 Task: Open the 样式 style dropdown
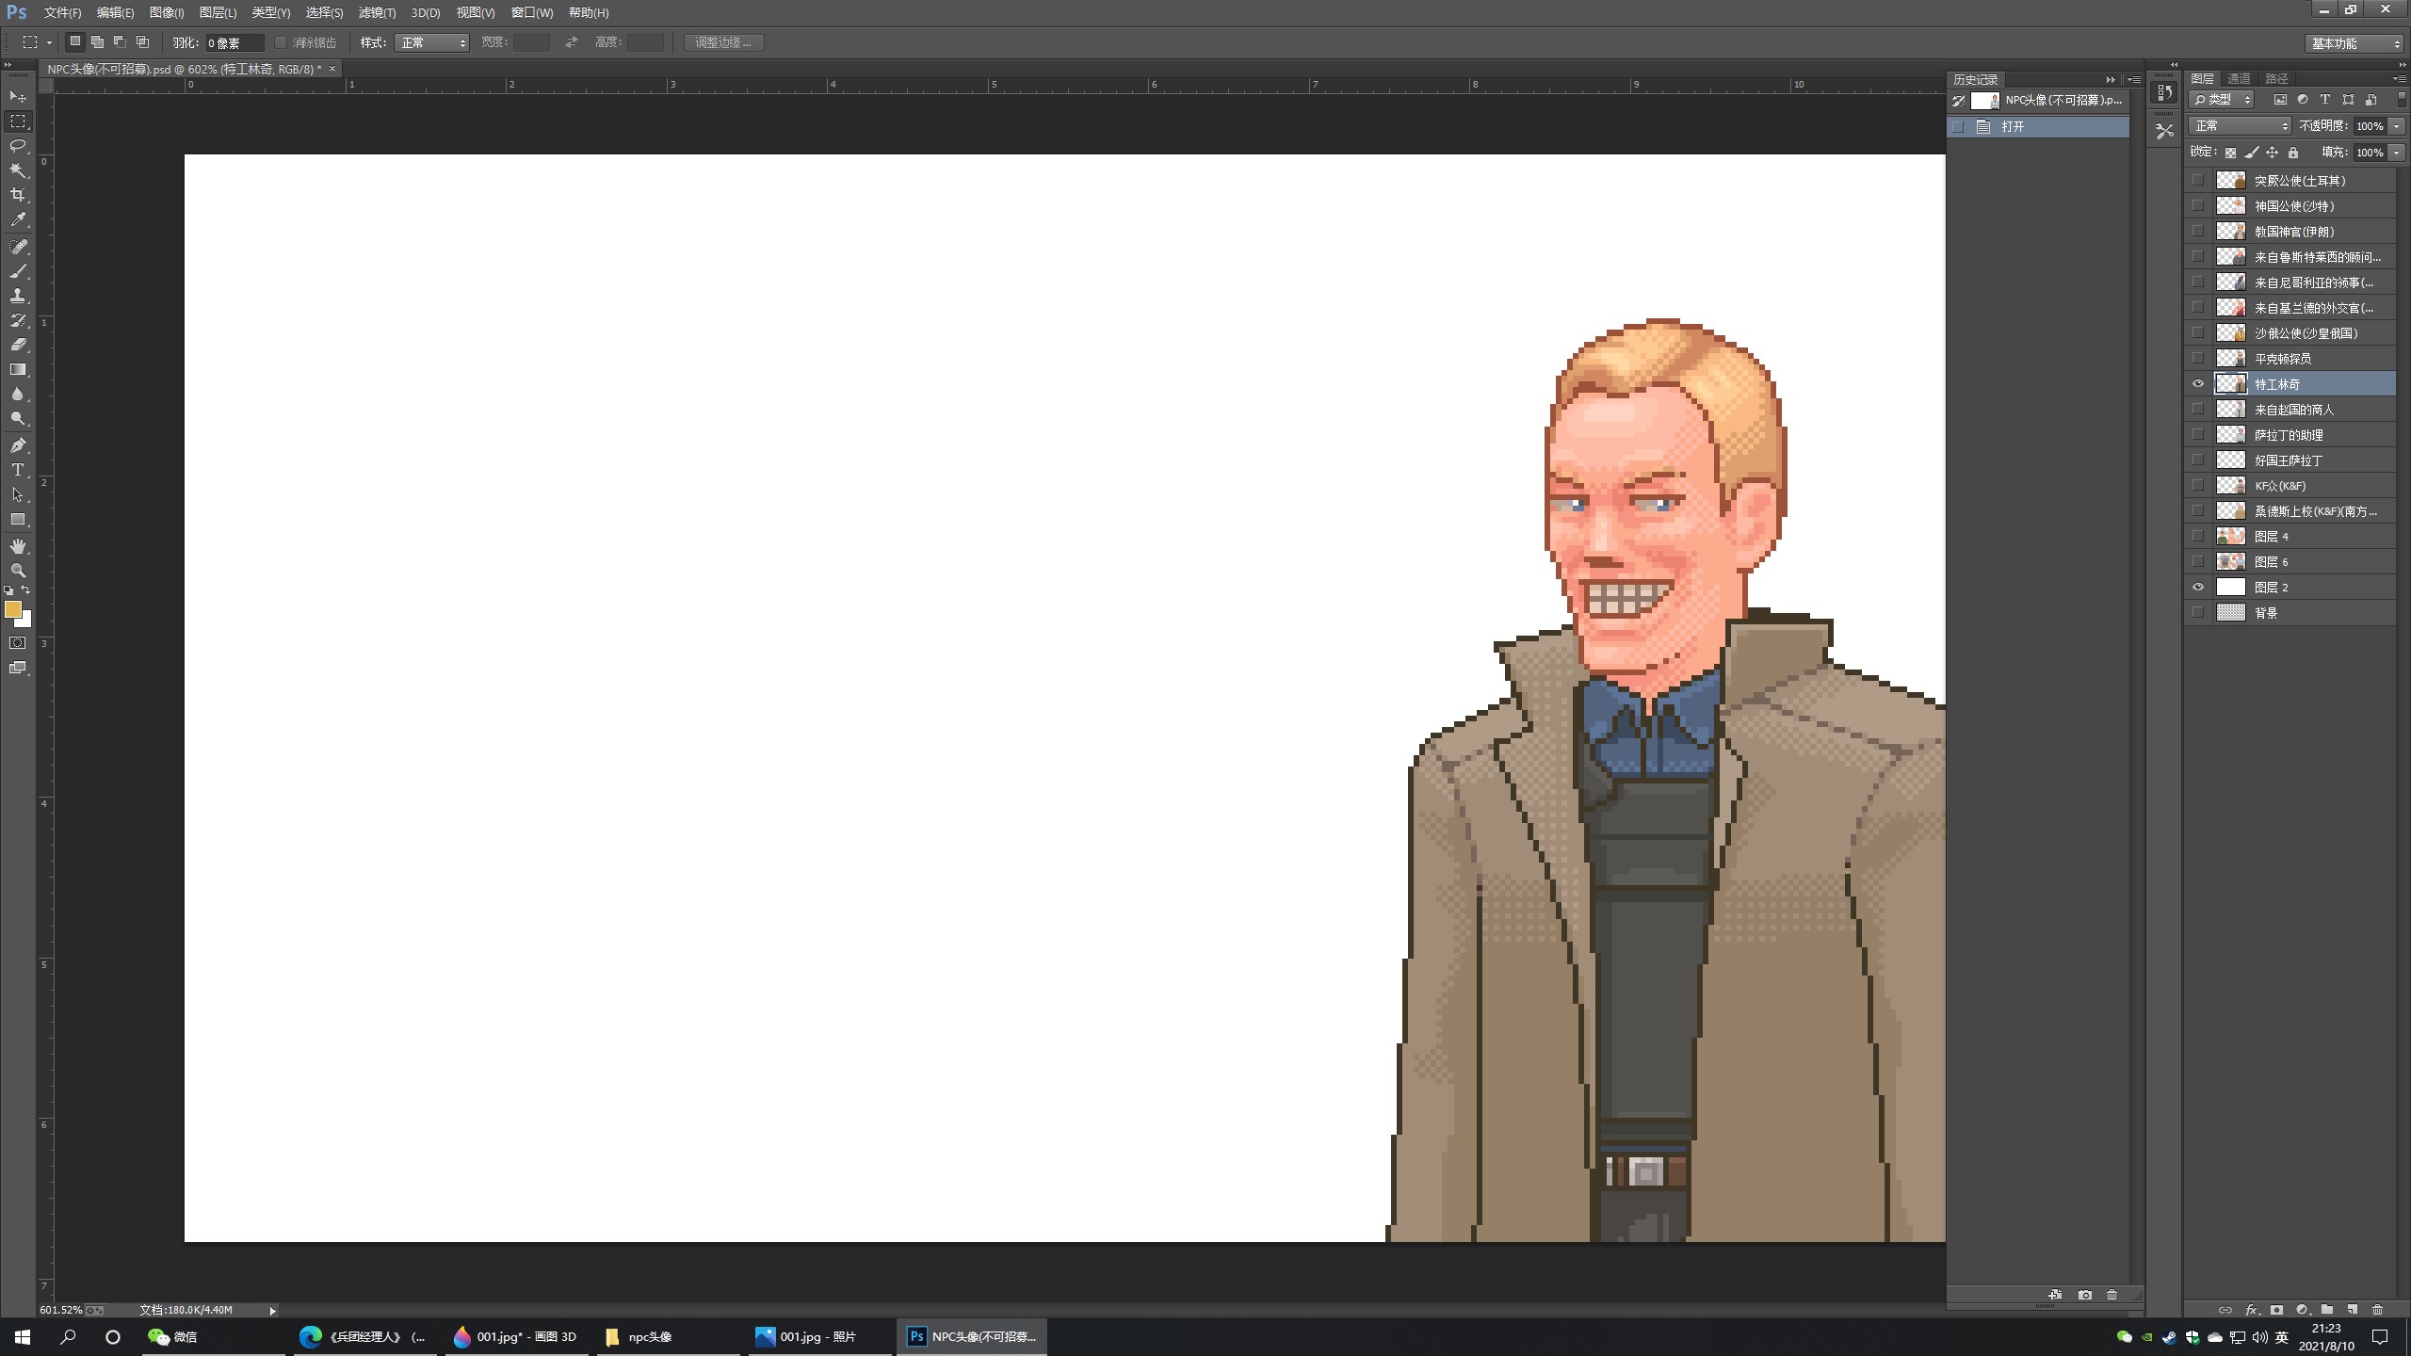[431, 42]
